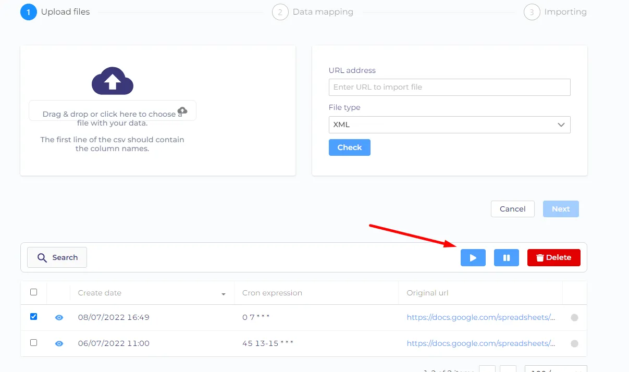Check the 06/07/2022 11:00 row checkbox

[34, 343]
